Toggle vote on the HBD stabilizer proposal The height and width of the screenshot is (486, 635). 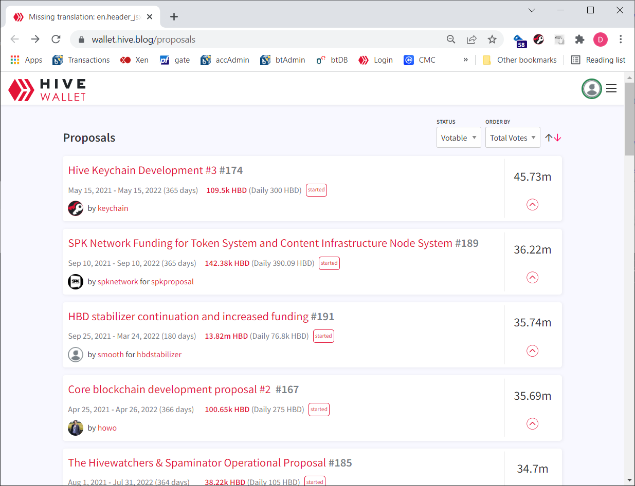point(532,351)
